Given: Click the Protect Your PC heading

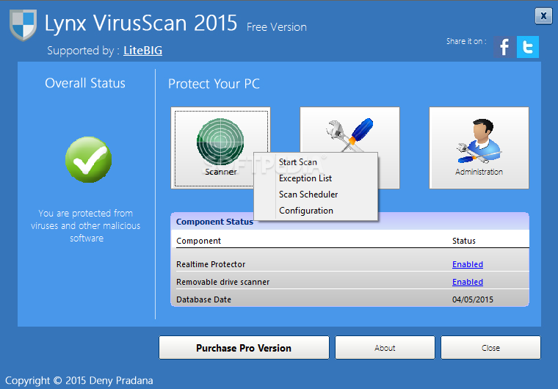Looking at the screenshot, I should coord(214,84).
